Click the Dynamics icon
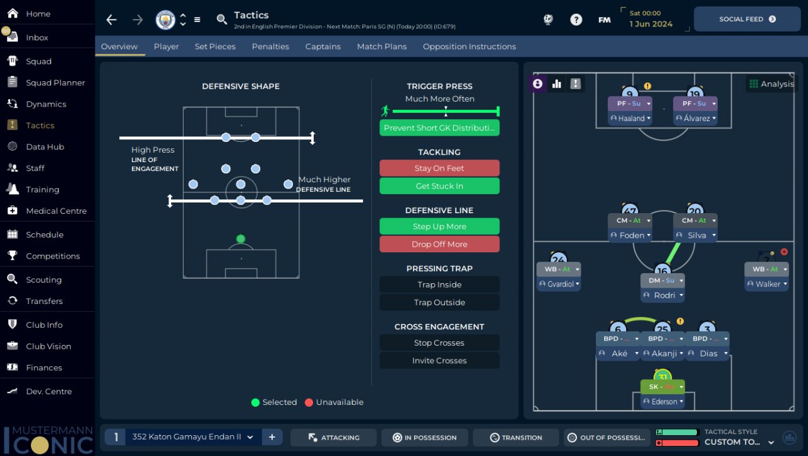 tap(13, 104)
